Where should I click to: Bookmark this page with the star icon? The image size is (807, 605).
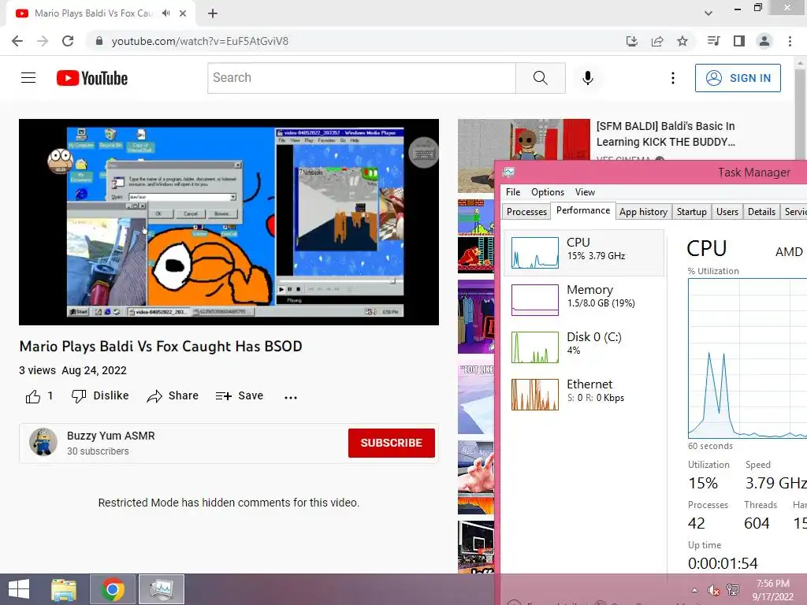click(x=682, y=41)
